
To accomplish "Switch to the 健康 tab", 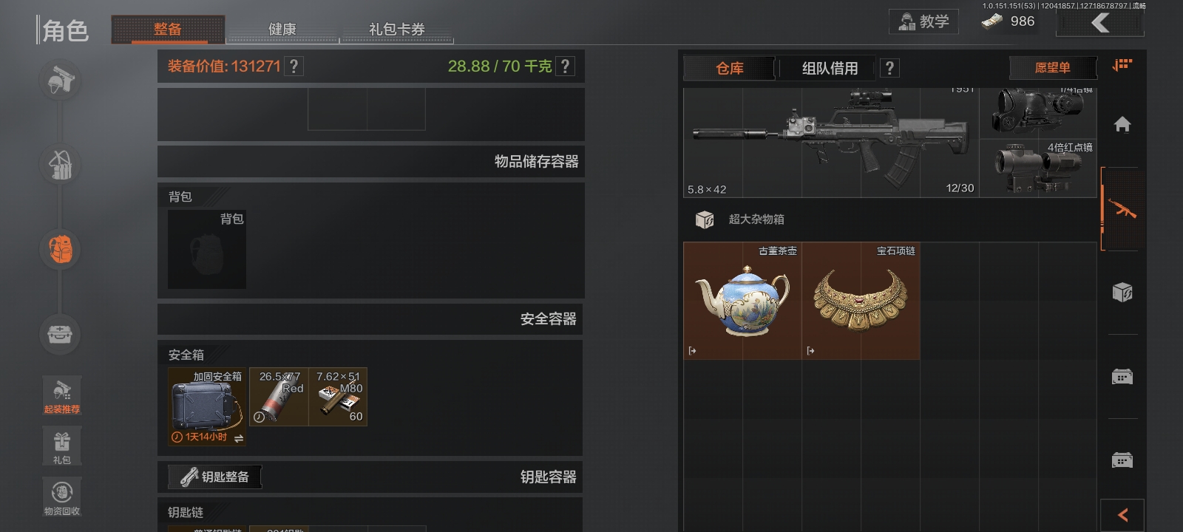I will point(282,30).
